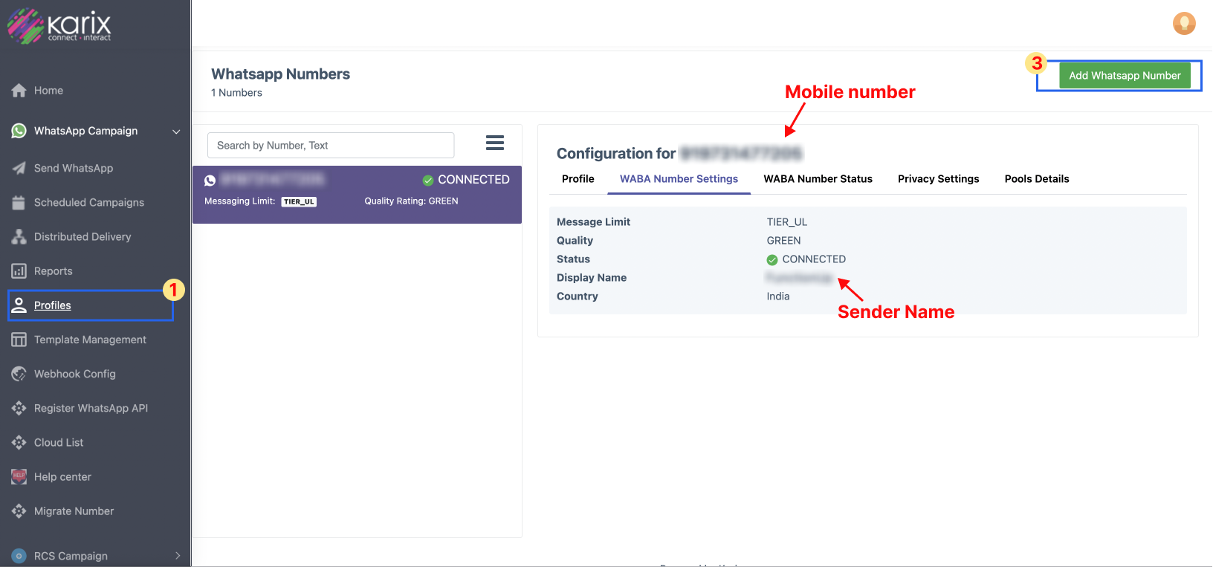Click the Send WhatsApp paper plane icon

point(19,168)
